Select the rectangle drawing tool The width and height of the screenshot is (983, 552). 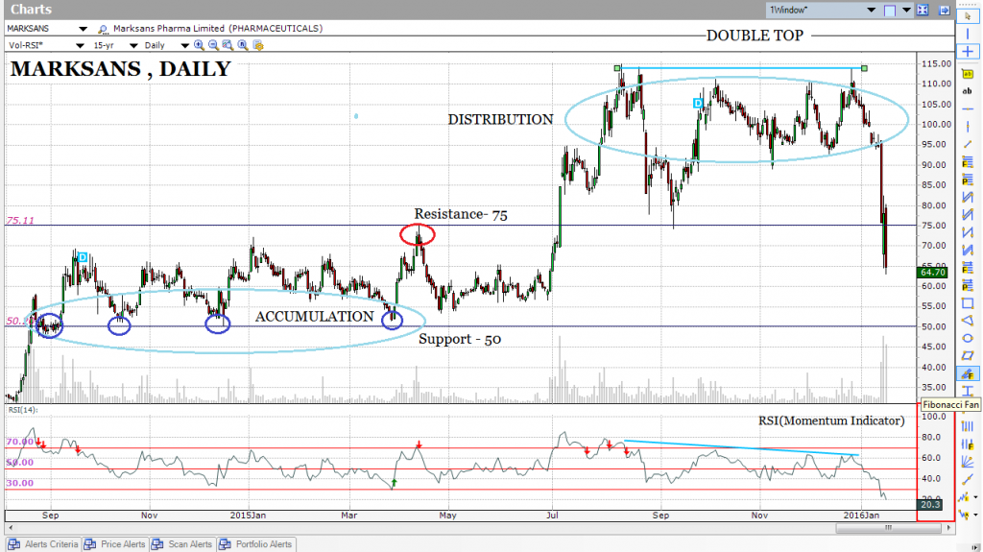pos(968,303)
